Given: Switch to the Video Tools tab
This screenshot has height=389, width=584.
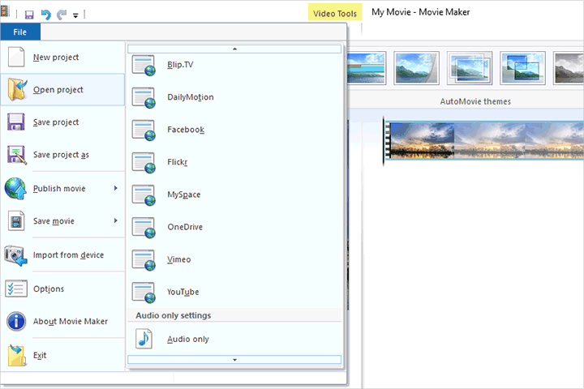Looking at the screenshot, I should coord(335,14).
